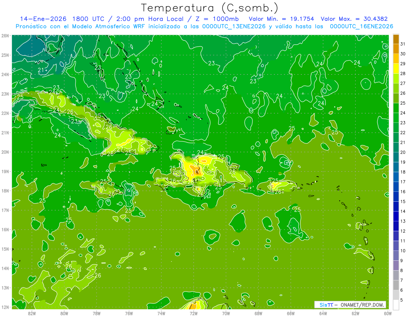This screenshot has height=318, width=412.
Task: Click the "23N" latitude axis label
Action: pyautogui.click(x=5, y=94)
